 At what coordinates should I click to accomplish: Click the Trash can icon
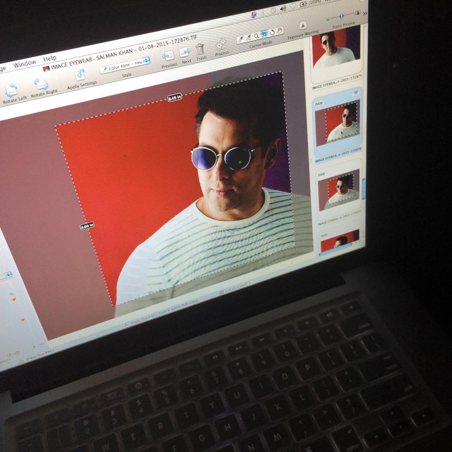[200, 48]
